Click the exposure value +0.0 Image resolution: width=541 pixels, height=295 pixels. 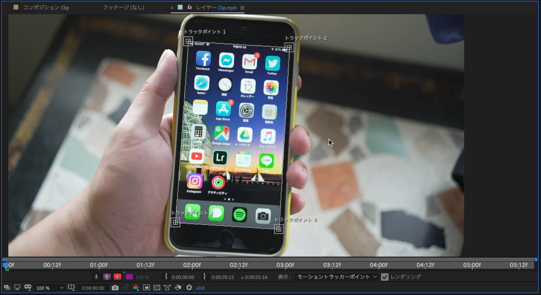click(x=200, y=288)
